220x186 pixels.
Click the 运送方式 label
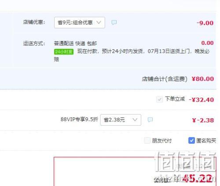click(34, 44)
